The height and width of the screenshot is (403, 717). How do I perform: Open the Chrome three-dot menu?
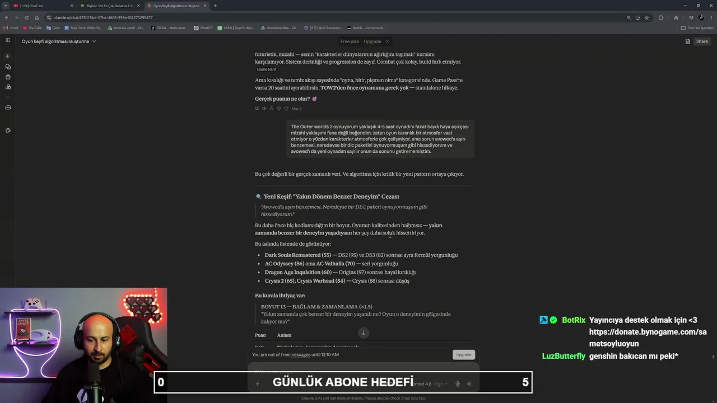click(x=711, y=17)
